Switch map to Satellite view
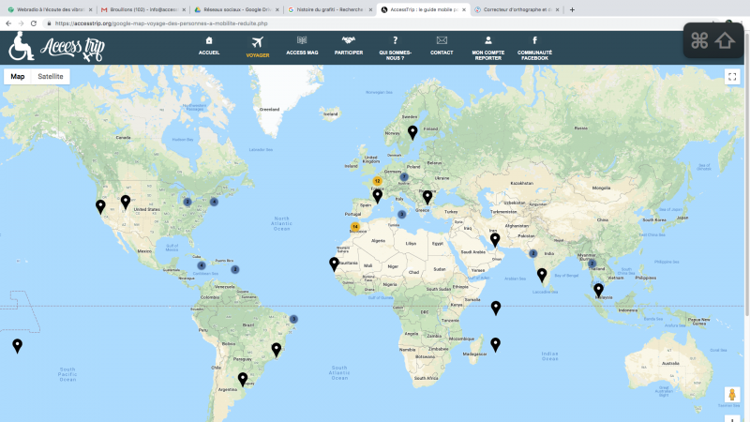This screenshot has width=750, height=422. pos(51,76)
